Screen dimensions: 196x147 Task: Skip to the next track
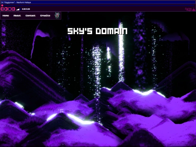(x=13, y=9)
